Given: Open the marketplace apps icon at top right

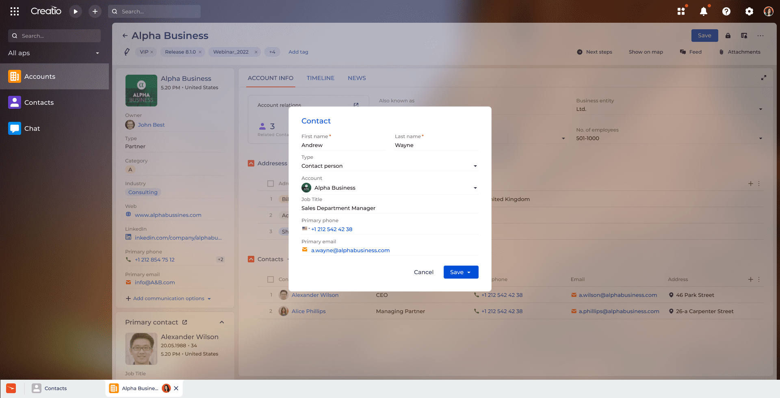Looking at the screenshot, I should (681, 11).
